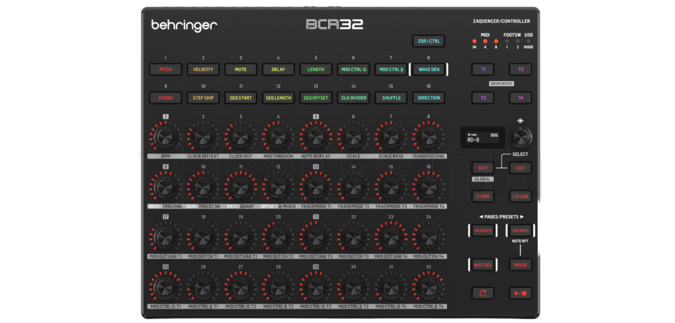The image size is (675, 323).
Task: Click the DELAY button
Action: [x=278, y=69]
